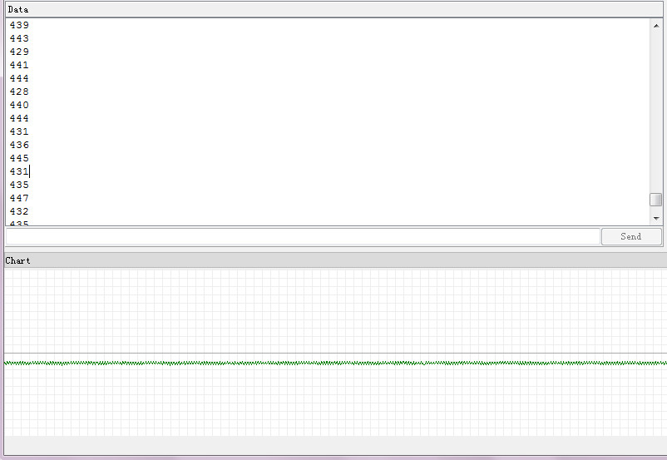Click the data line reading 429
The width and height of the screenshot is (667, 460).
click(x=19, y=52)
